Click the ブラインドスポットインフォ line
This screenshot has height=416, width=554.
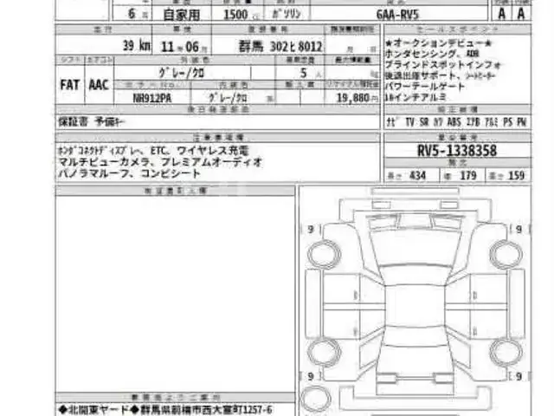(442, 65)
